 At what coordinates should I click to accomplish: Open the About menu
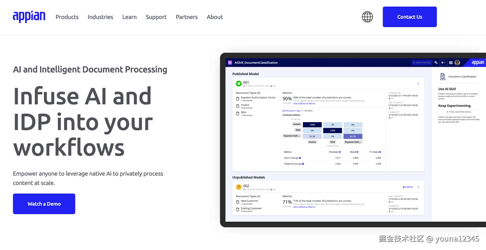click(215, 17)
